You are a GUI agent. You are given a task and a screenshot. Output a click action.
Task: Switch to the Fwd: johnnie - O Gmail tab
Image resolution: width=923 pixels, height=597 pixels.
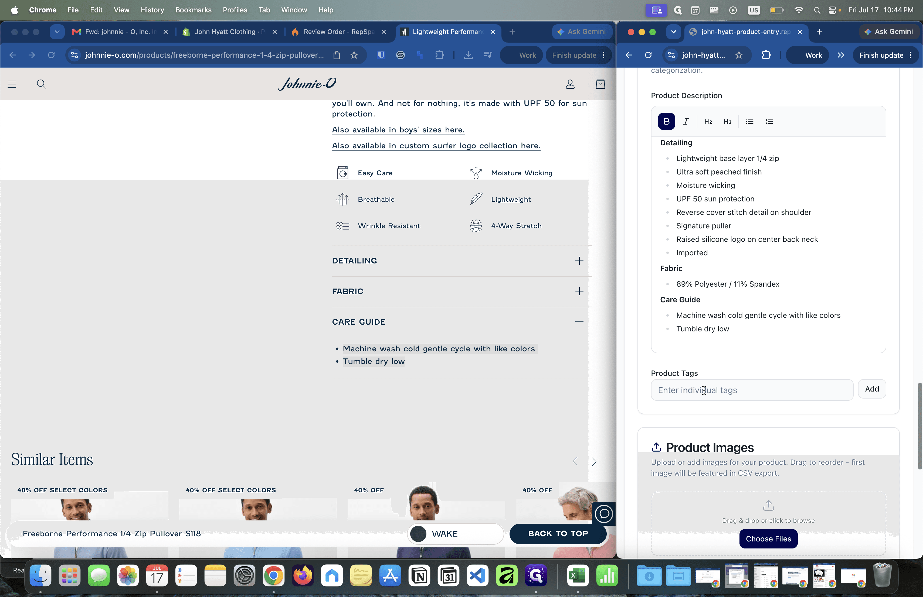(x=120, y=32)
